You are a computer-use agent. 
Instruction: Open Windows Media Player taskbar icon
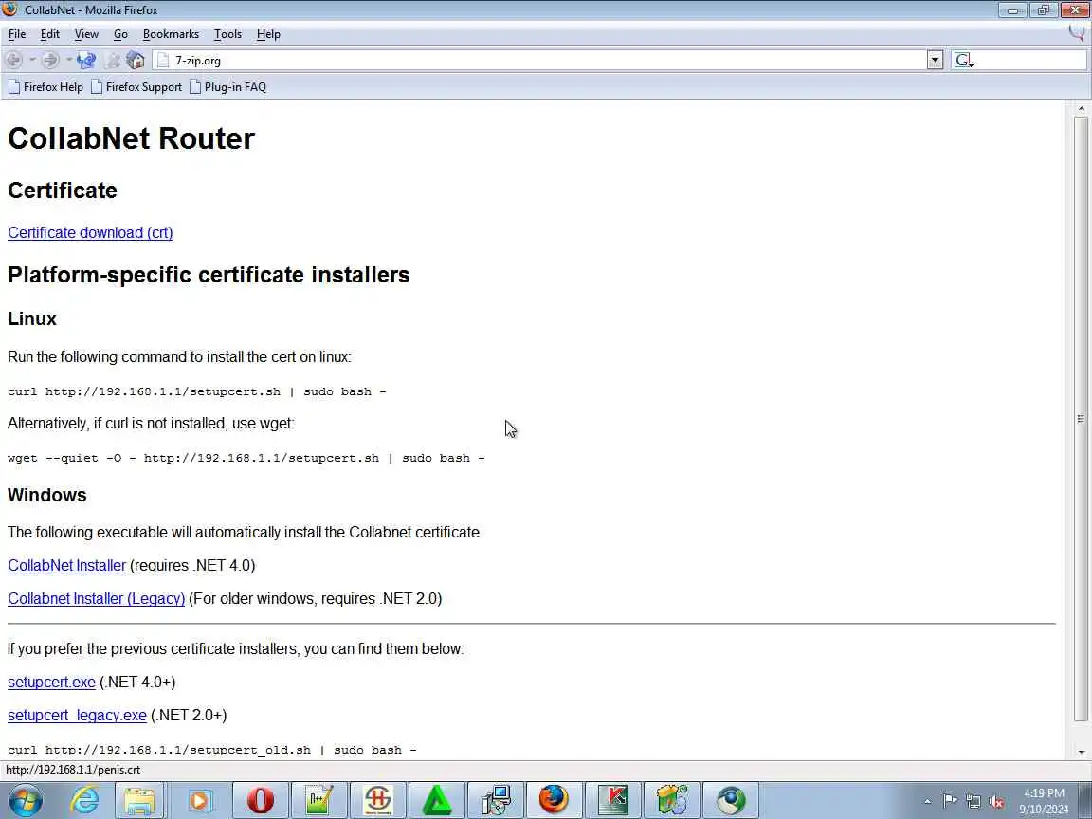[x=198, y=800]
